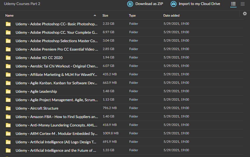Click Folder type of Aircraft Structure row
This screenshot has width=250, height=157.
(x=134, y=108)
